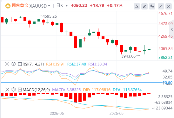Open RSI indicator settings gear
The height and width of the screenshot is (118, 174).
(x=13, y=64)
